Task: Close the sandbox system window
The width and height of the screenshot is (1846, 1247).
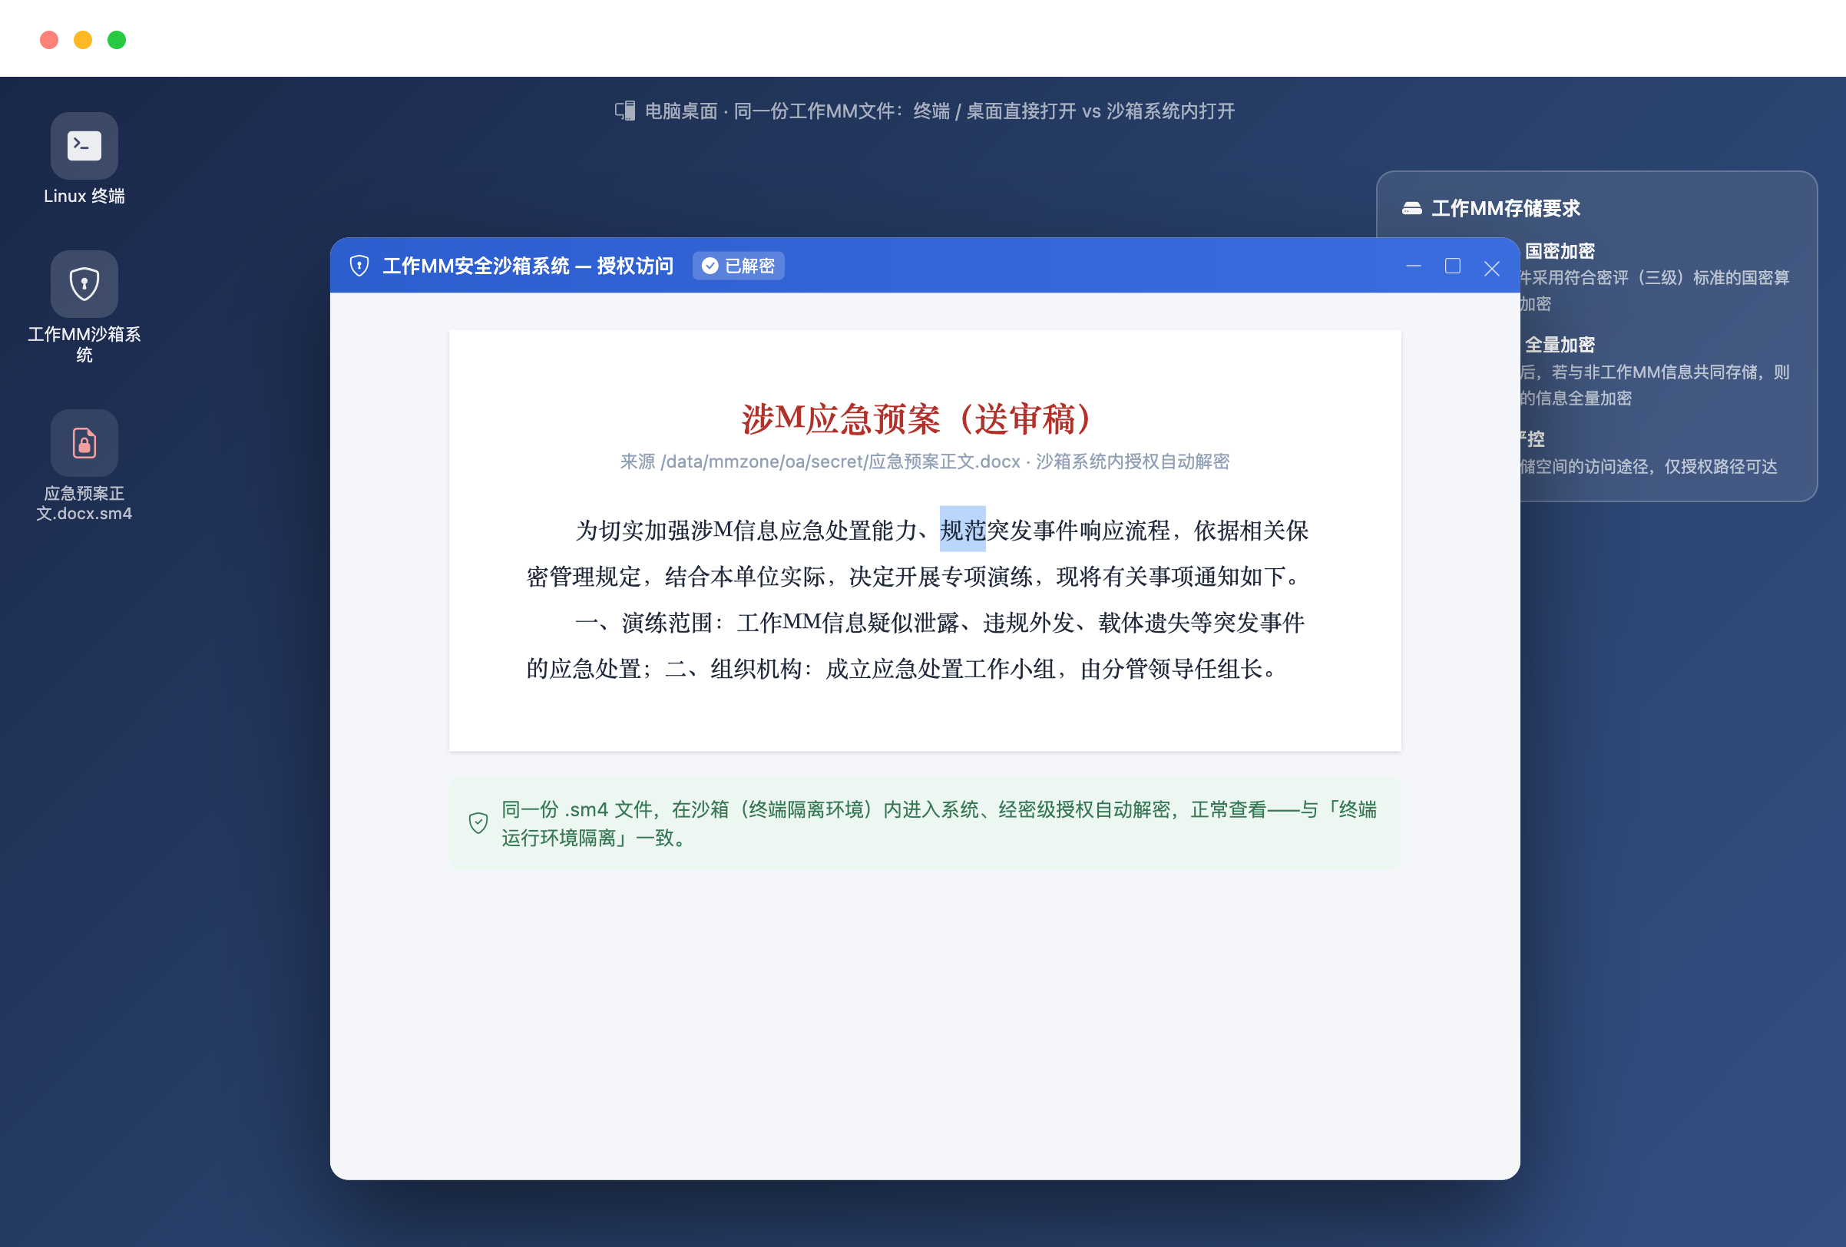Action: 1492,269
